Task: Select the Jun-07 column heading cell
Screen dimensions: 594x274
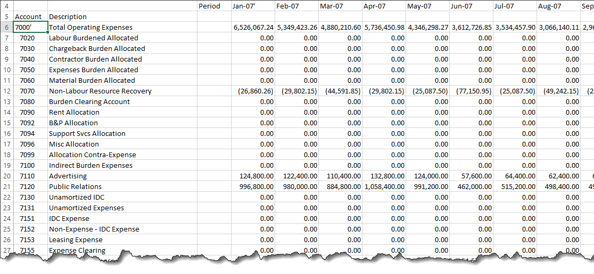Action: [463, 6]
